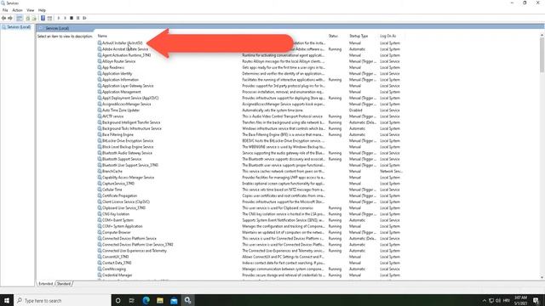Sort by the Startup Type column header
The width and height of the screenshot is (545, 306).
pos(359,36)
